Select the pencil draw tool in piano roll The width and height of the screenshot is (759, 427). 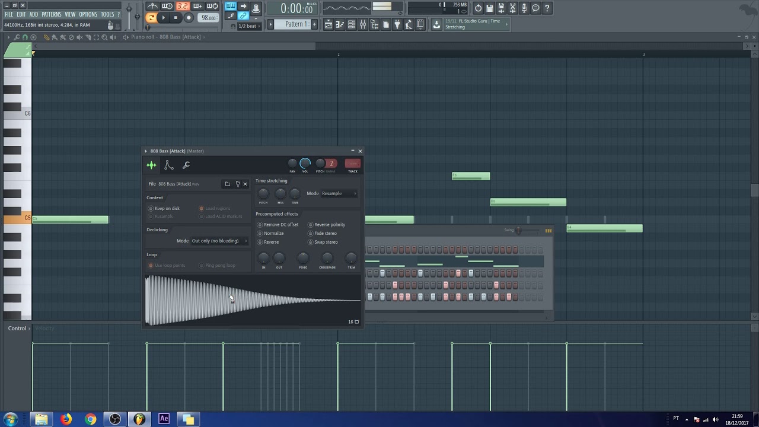[x=47, y=37]
